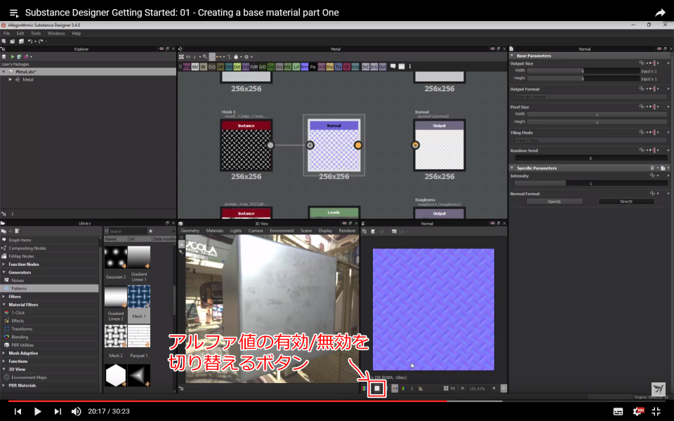Open the Windows menu
Screen dimensions: 674x421
coord(56,33)
